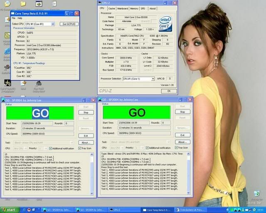Switch to the About tab in CPU-Z

click(x=153, y=8)
